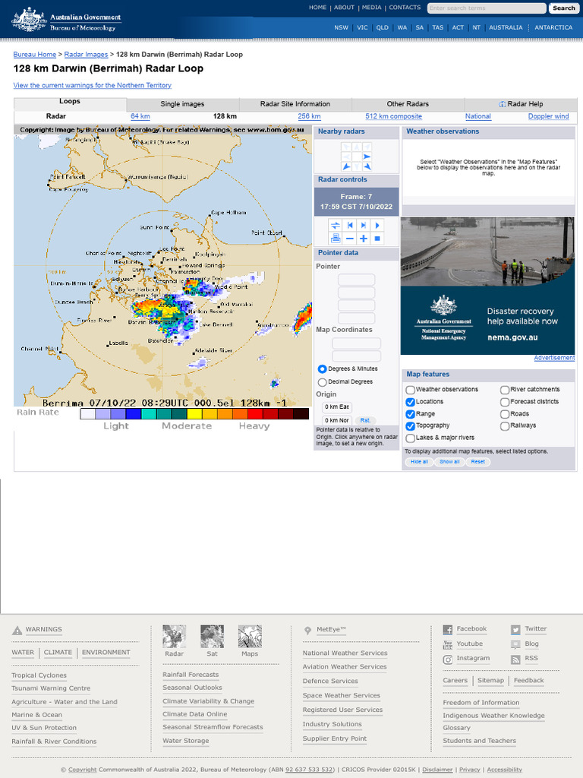Screen dimensions: 583x778
Task: Tick the Roads map feature checkbox
Action: pyautogui.click(x=505, y=414)
